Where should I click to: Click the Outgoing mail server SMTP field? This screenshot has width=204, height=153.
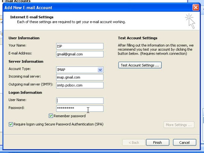point(80,85)
